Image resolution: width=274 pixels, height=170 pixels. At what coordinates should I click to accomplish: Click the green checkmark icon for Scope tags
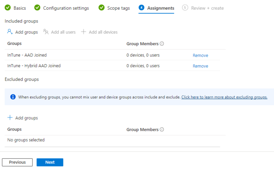pos(101,7)
